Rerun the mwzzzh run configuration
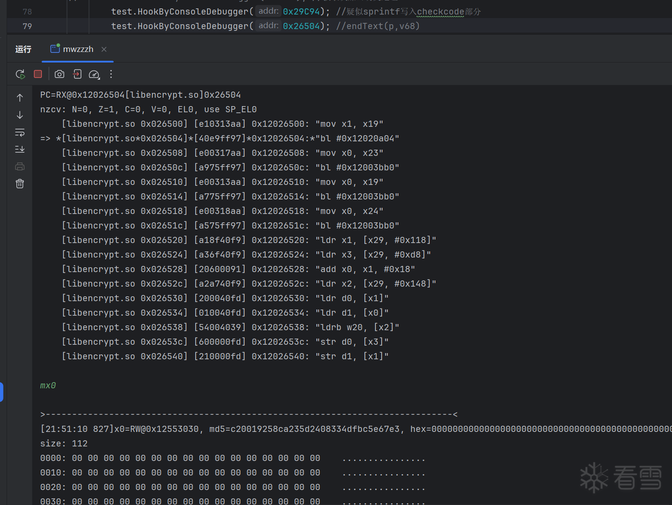This screenshot has width=672, height=505. tap(20, 74)
